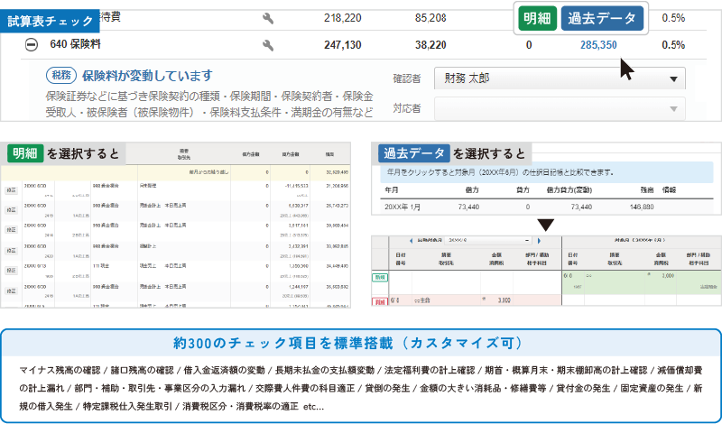
Task: Open the 過去データ popup button
Action: click(x=603, y=19)
